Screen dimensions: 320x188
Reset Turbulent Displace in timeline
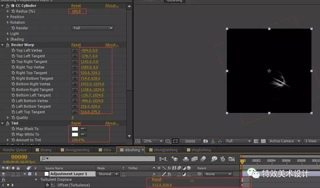(x=157, y=179)
